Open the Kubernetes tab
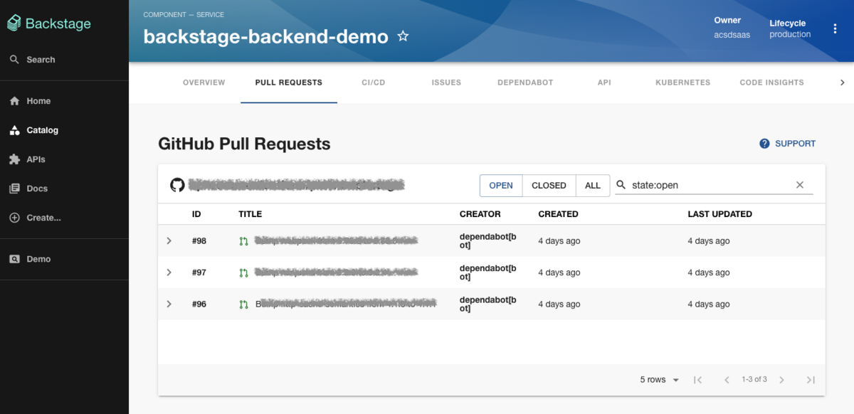The height and width of the screenshot is (414, 854). 682,82
